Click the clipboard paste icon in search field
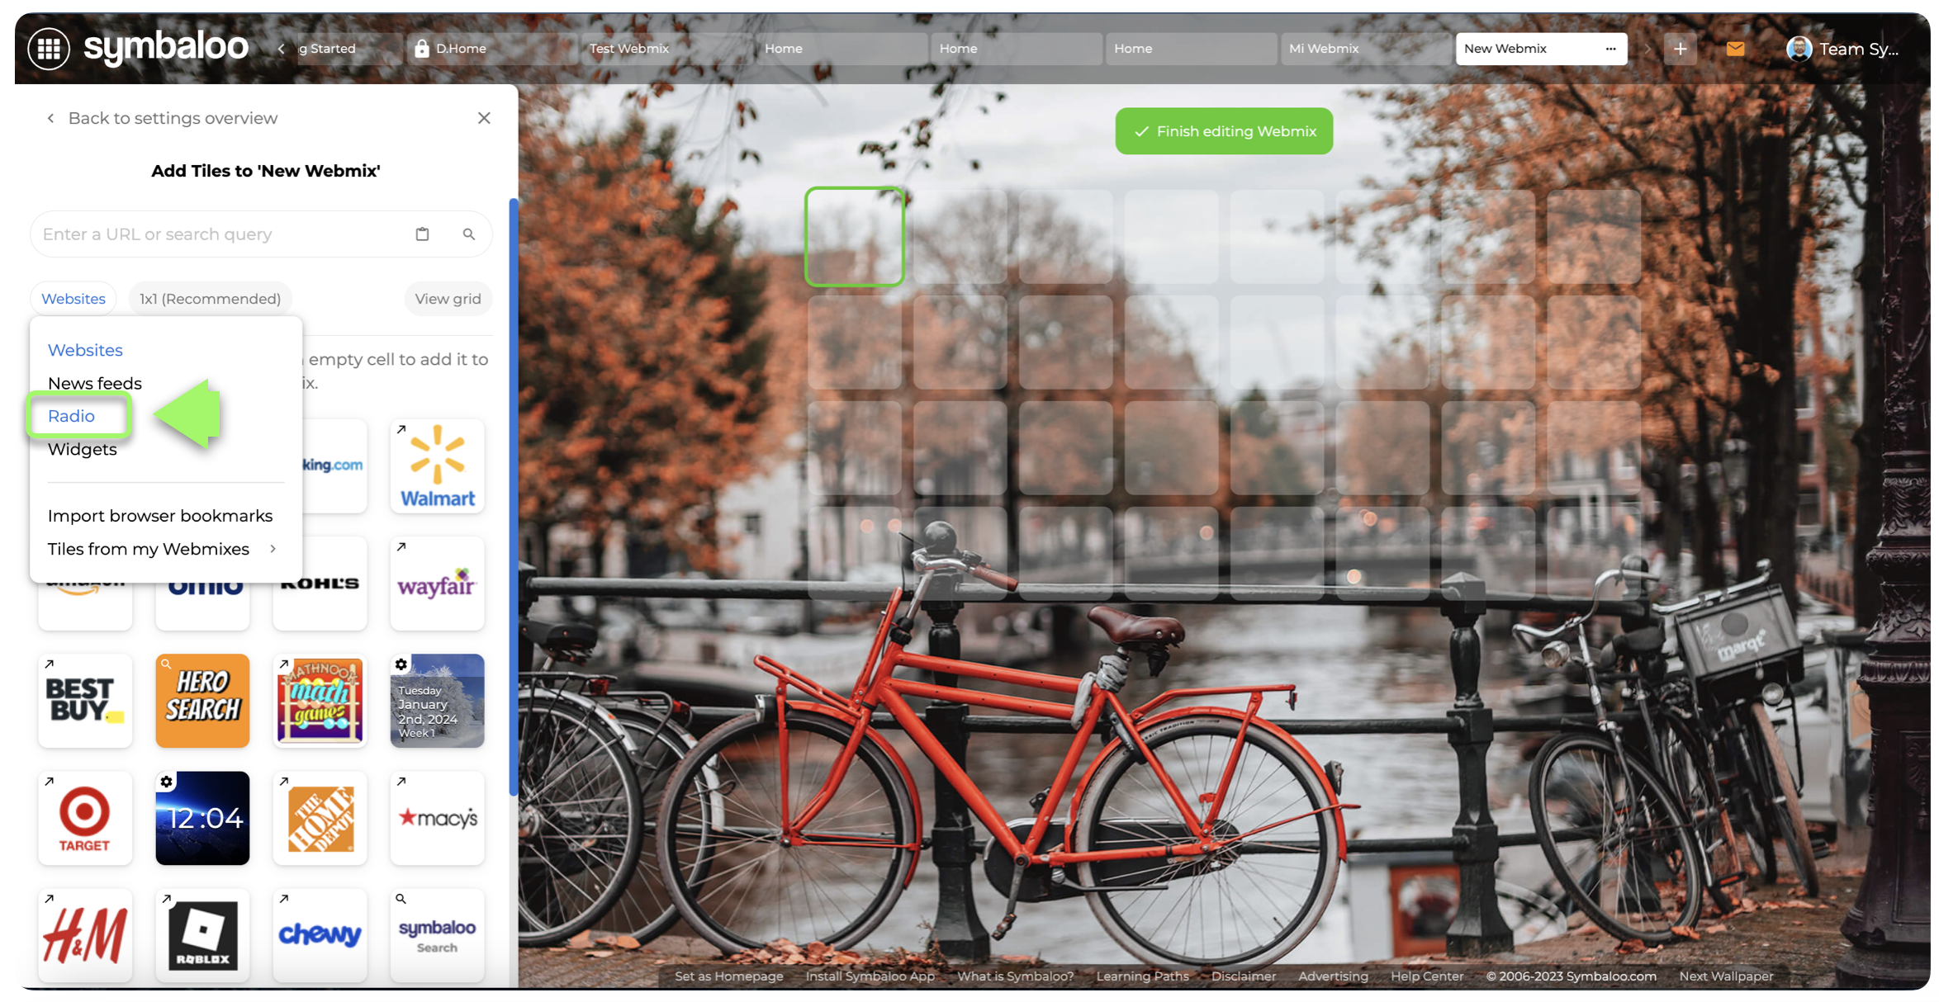Viewport: 1939px width, 1002px height. point(422,234)
